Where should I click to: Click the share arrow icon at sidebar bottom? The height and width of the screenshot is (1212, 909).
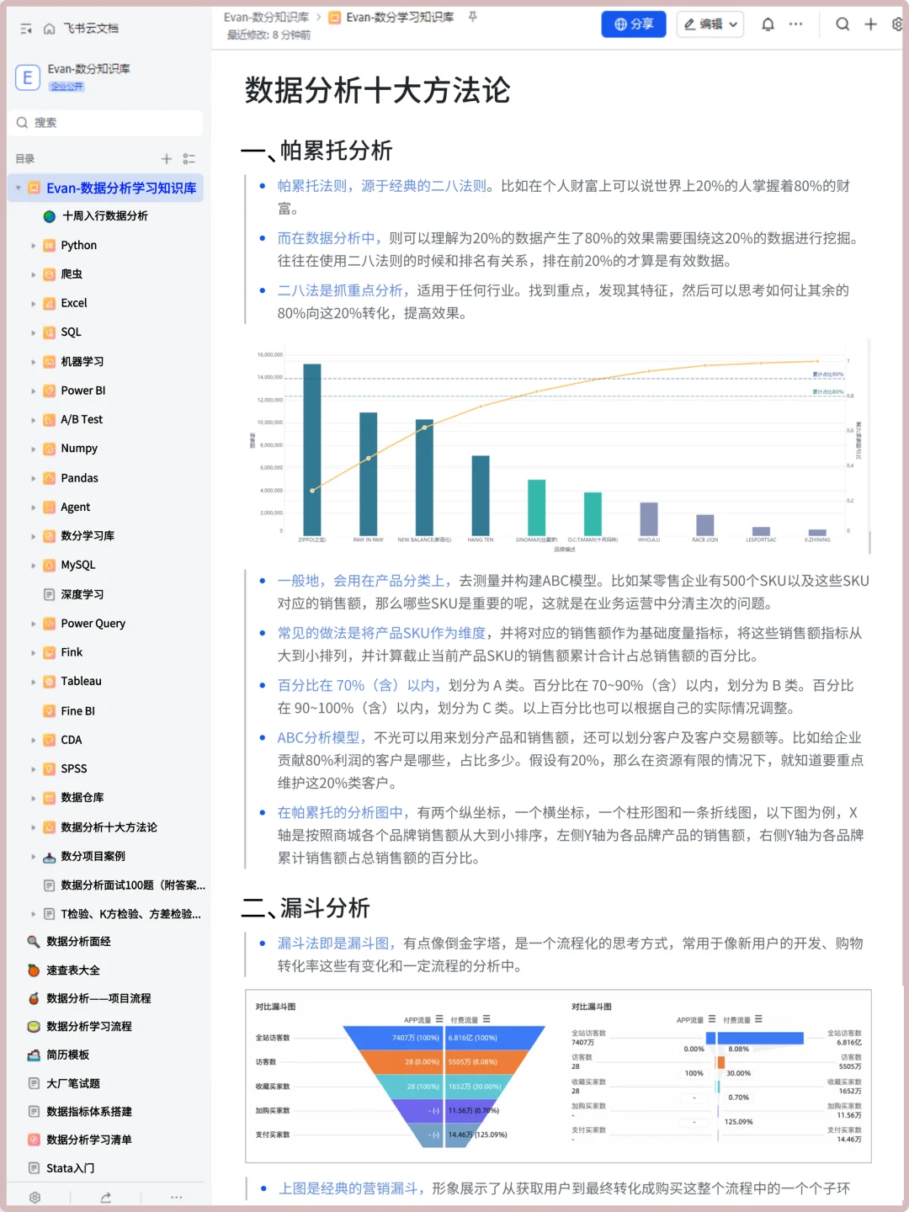105,1197
